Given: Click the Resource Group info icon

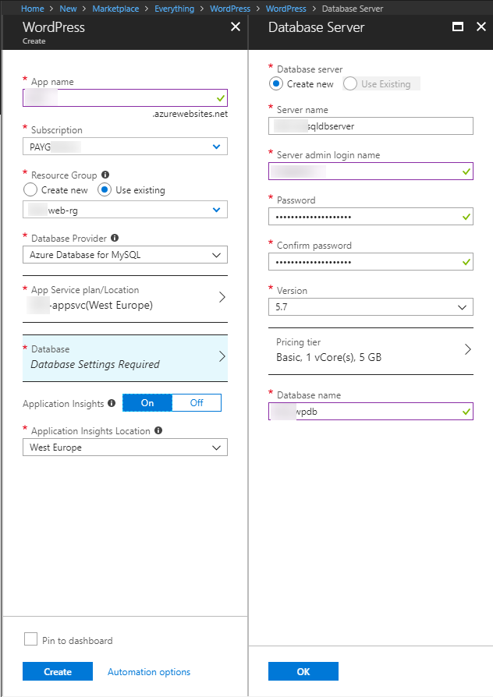Looking at the screenshot, I should pos(105,175).
